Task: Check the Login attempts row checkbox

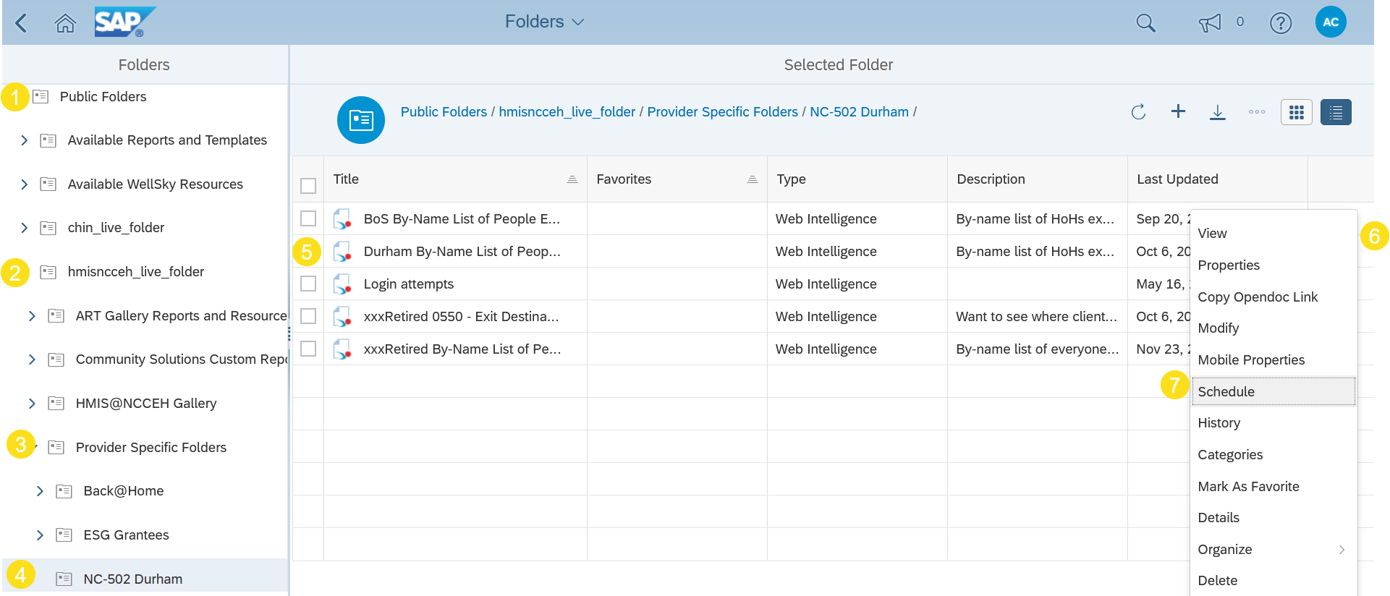Action: (308, 284)
